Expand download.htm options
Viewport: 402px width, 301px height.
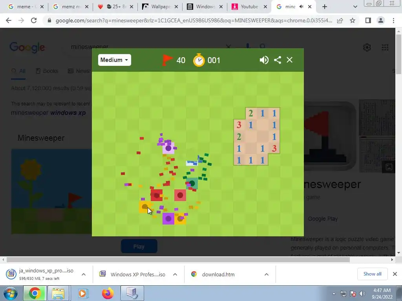click(267, 274)
